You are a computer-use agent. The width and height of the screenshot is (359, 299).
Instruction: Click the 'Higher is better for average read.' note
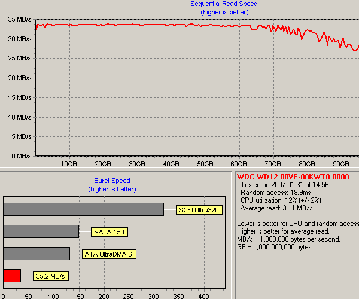click(x=283, y=231)
